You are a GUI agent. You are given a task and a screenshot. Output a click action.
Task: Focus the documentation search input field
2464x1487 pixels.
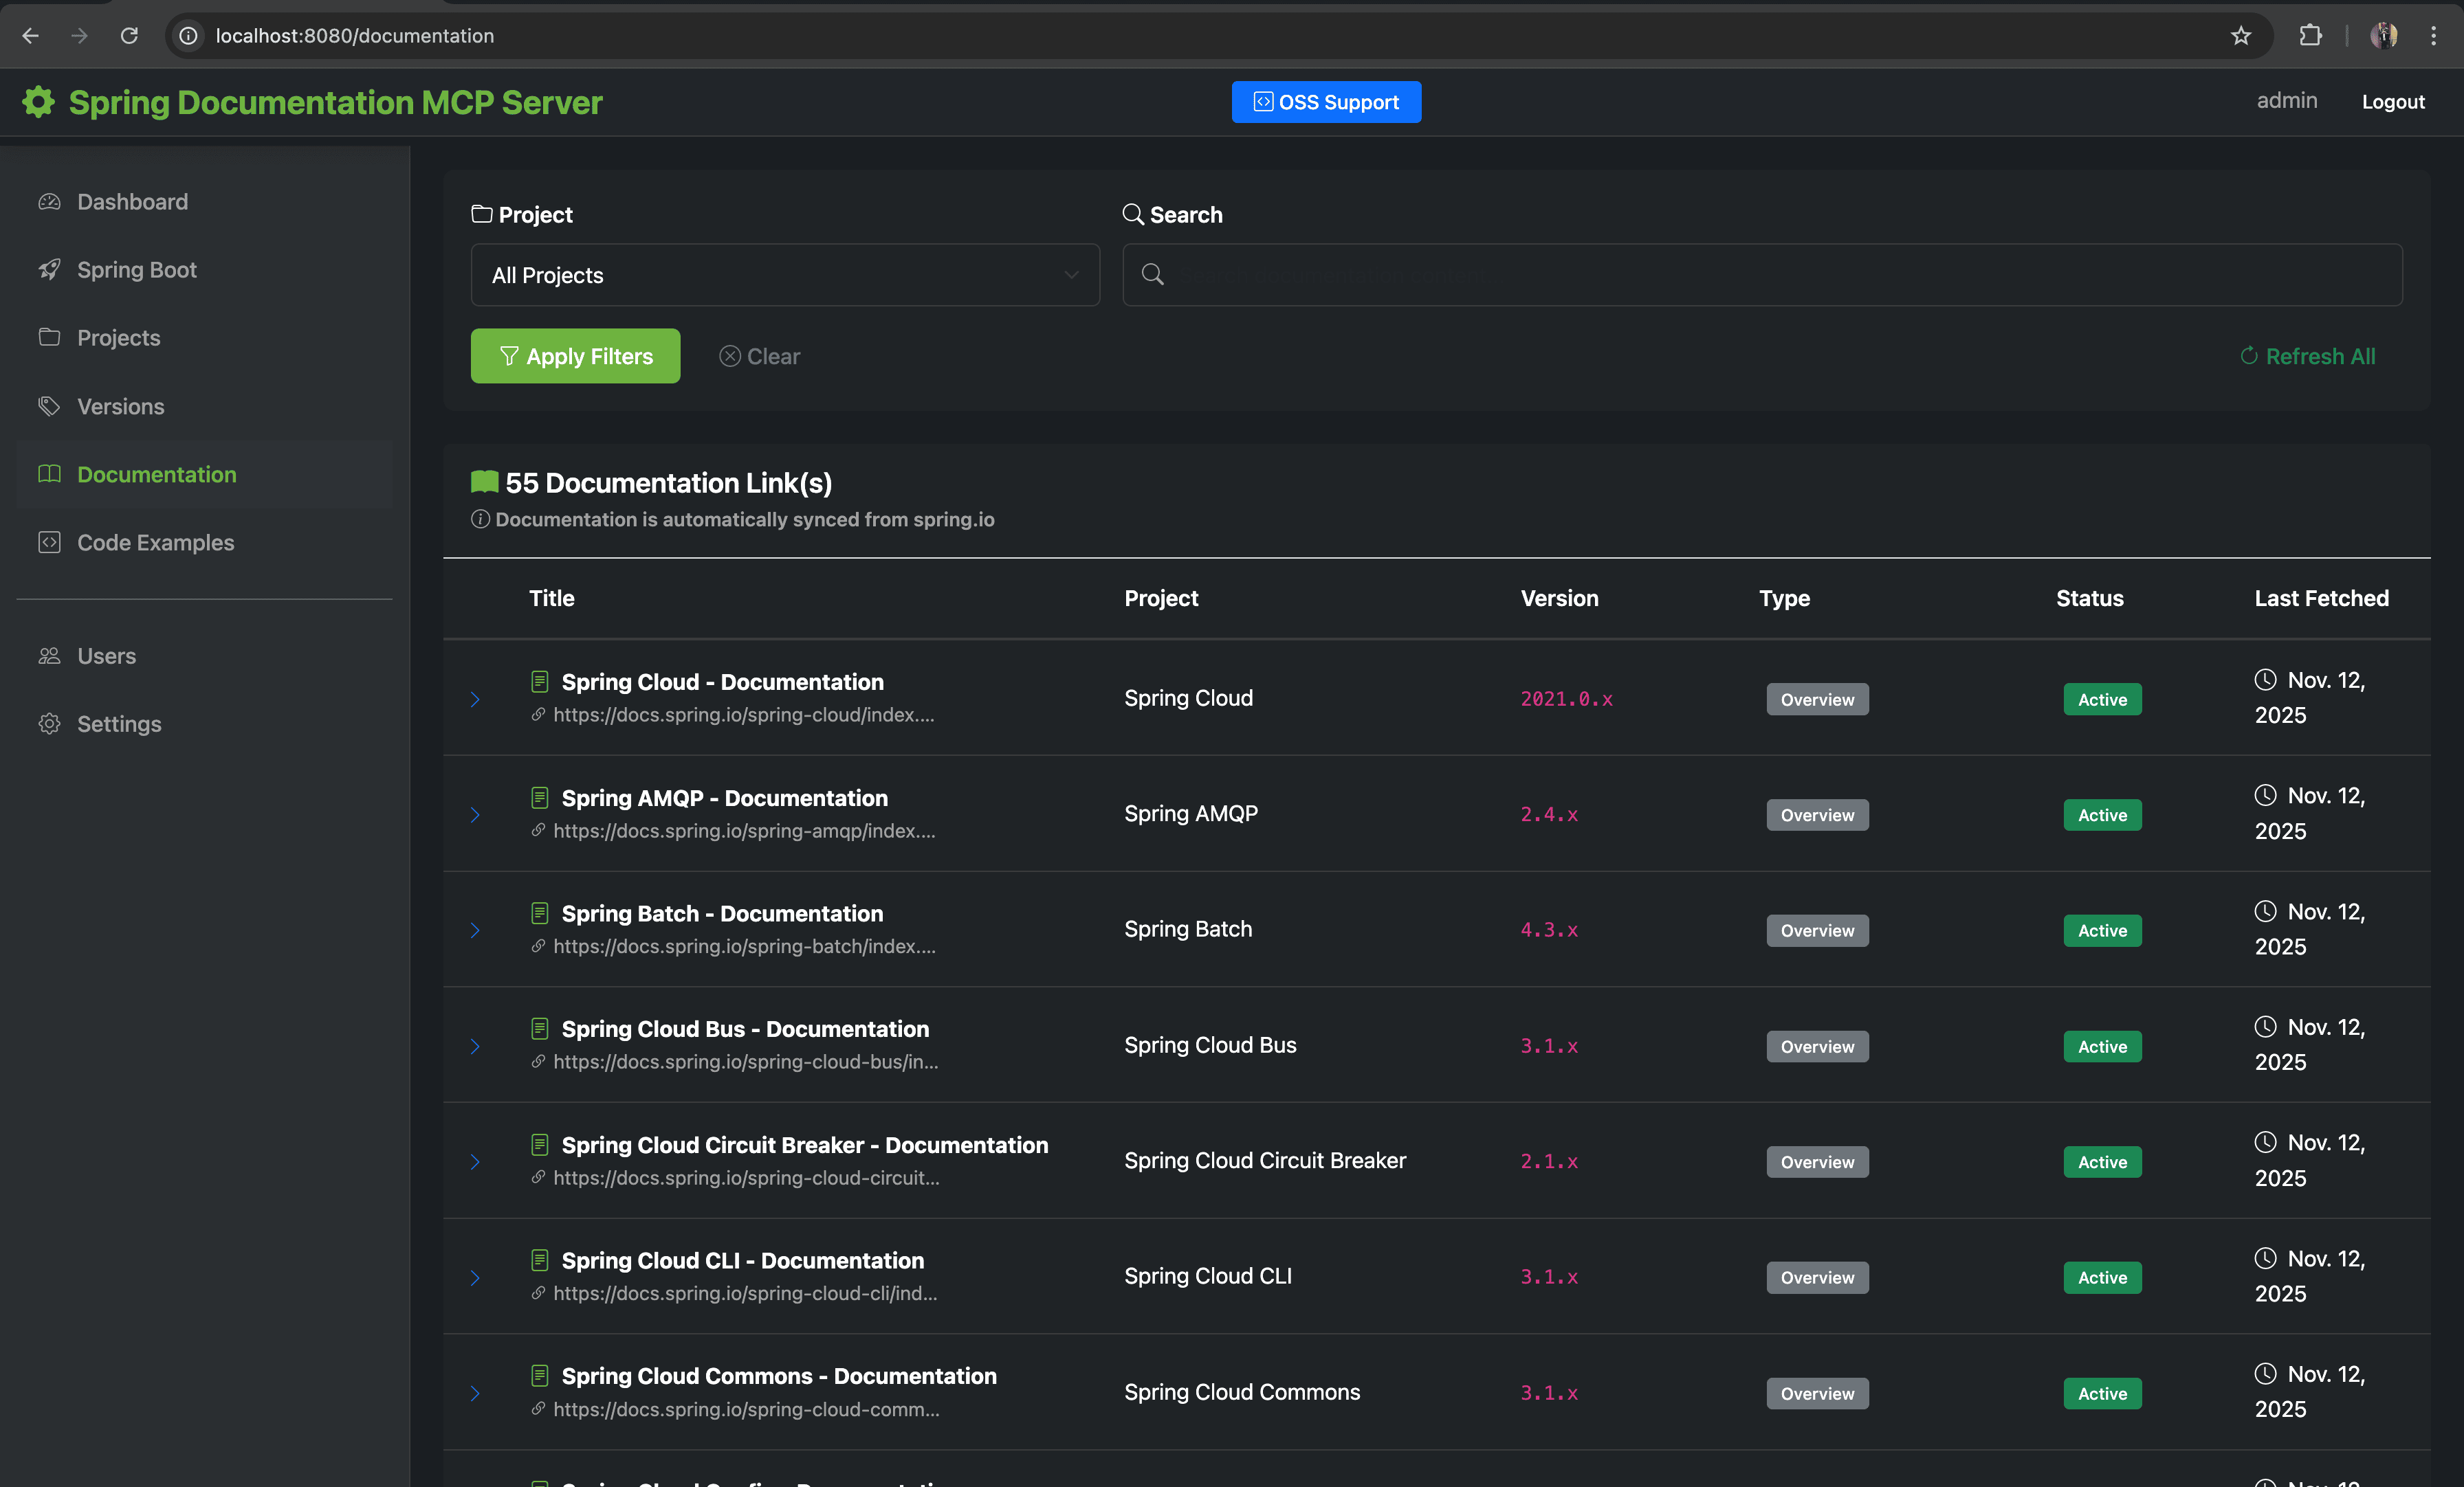pyautogui.click(x=1780, y=275)
